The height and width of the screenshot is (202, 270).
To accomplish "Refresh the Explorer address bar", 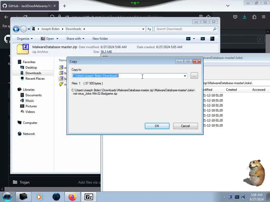I will [149, 29].
